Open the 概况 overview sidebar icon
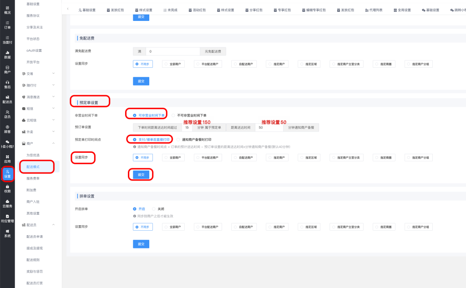The width and height of the screenshot is (466, 288). pyautogui.click(x=7, y=10)
